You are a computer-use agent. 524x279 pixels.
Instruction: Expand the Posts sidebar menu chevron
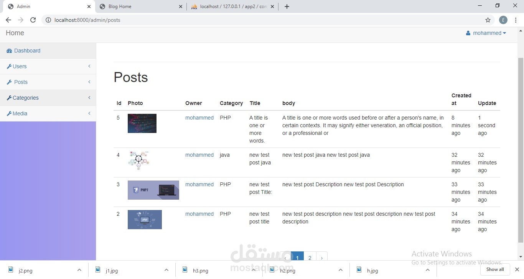(x=89, y=82)
